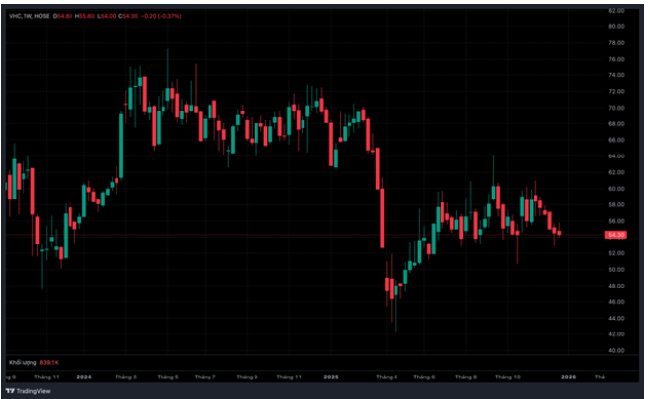Click the 62.00 price axis label
The height and width of the screenshot is (399, 650).
(616, 172)
